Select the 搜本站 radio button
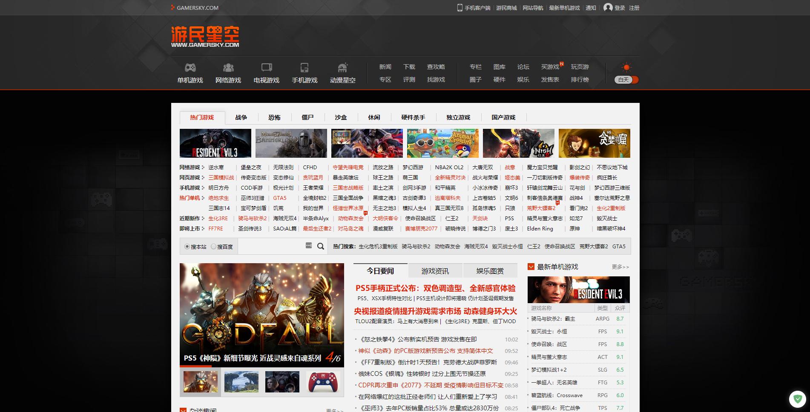 [187, 247]
